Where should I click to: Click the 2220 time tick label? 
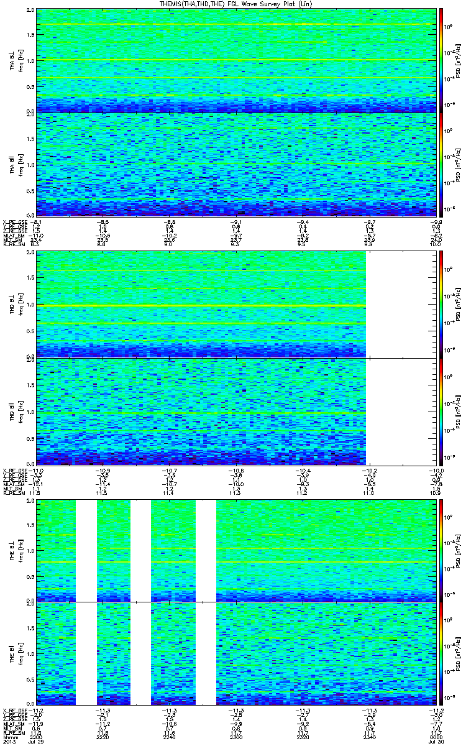coord(103,737)
